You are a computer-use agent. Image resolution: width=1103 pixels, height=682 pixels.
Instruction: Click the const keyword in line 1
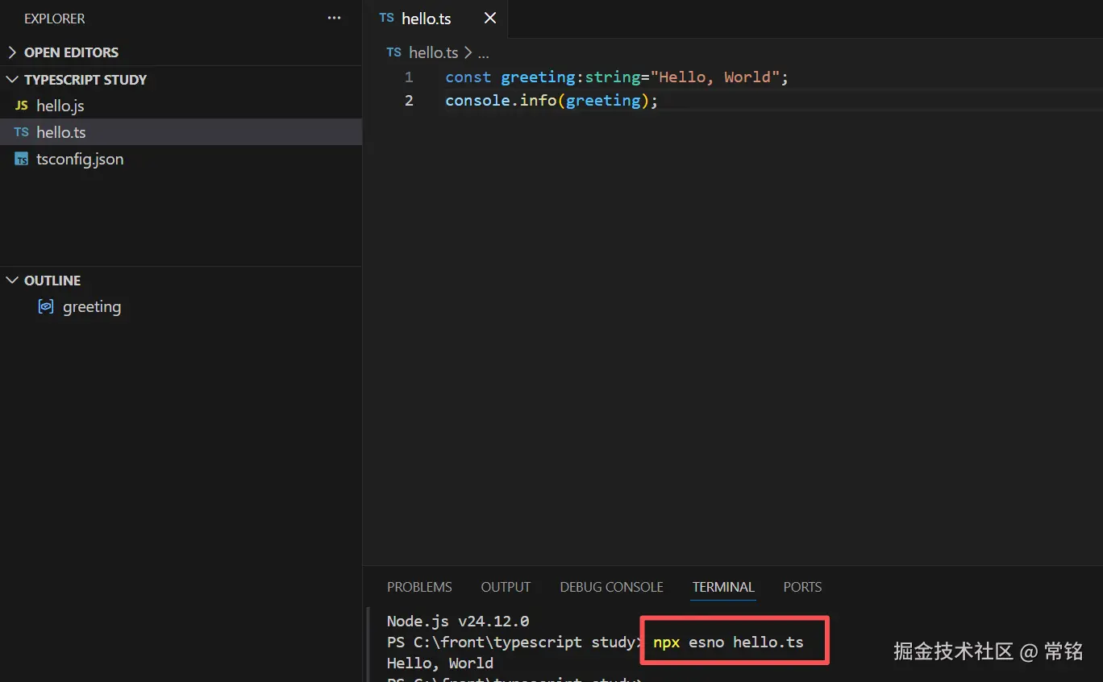(x=468, y=77)
